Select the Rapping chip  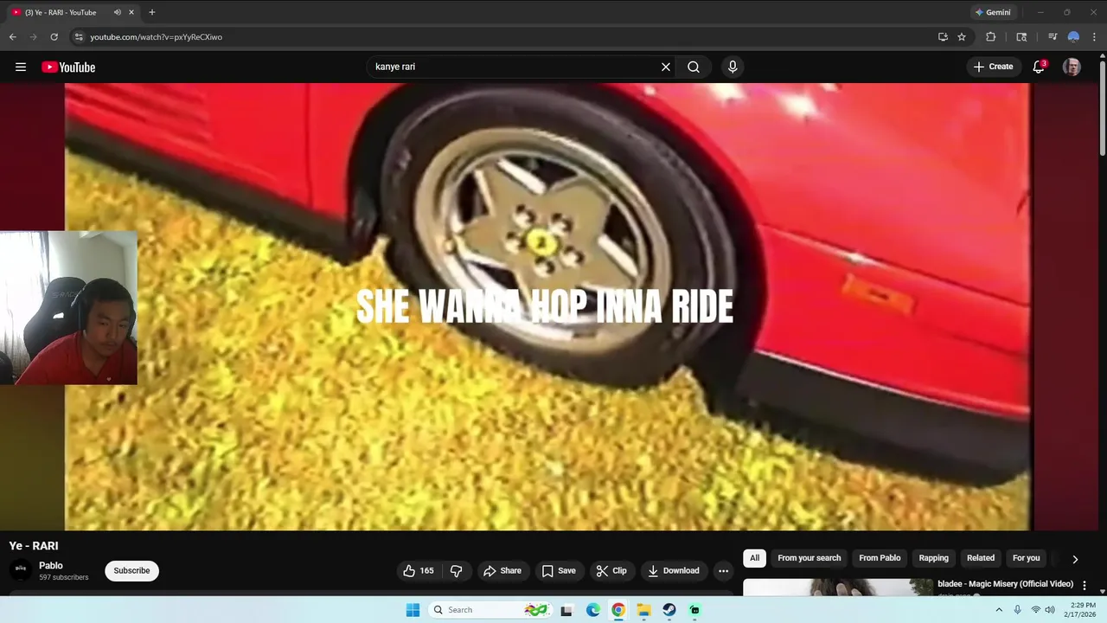[933, 558]
